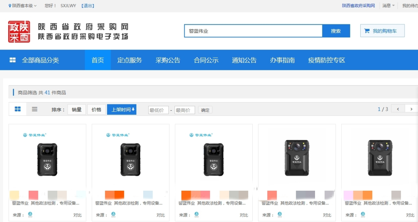Click fifth product title 警蓝伟业 其他政法检测
Image resolution: width=418 pixels, height=222 pixels.
378,203
